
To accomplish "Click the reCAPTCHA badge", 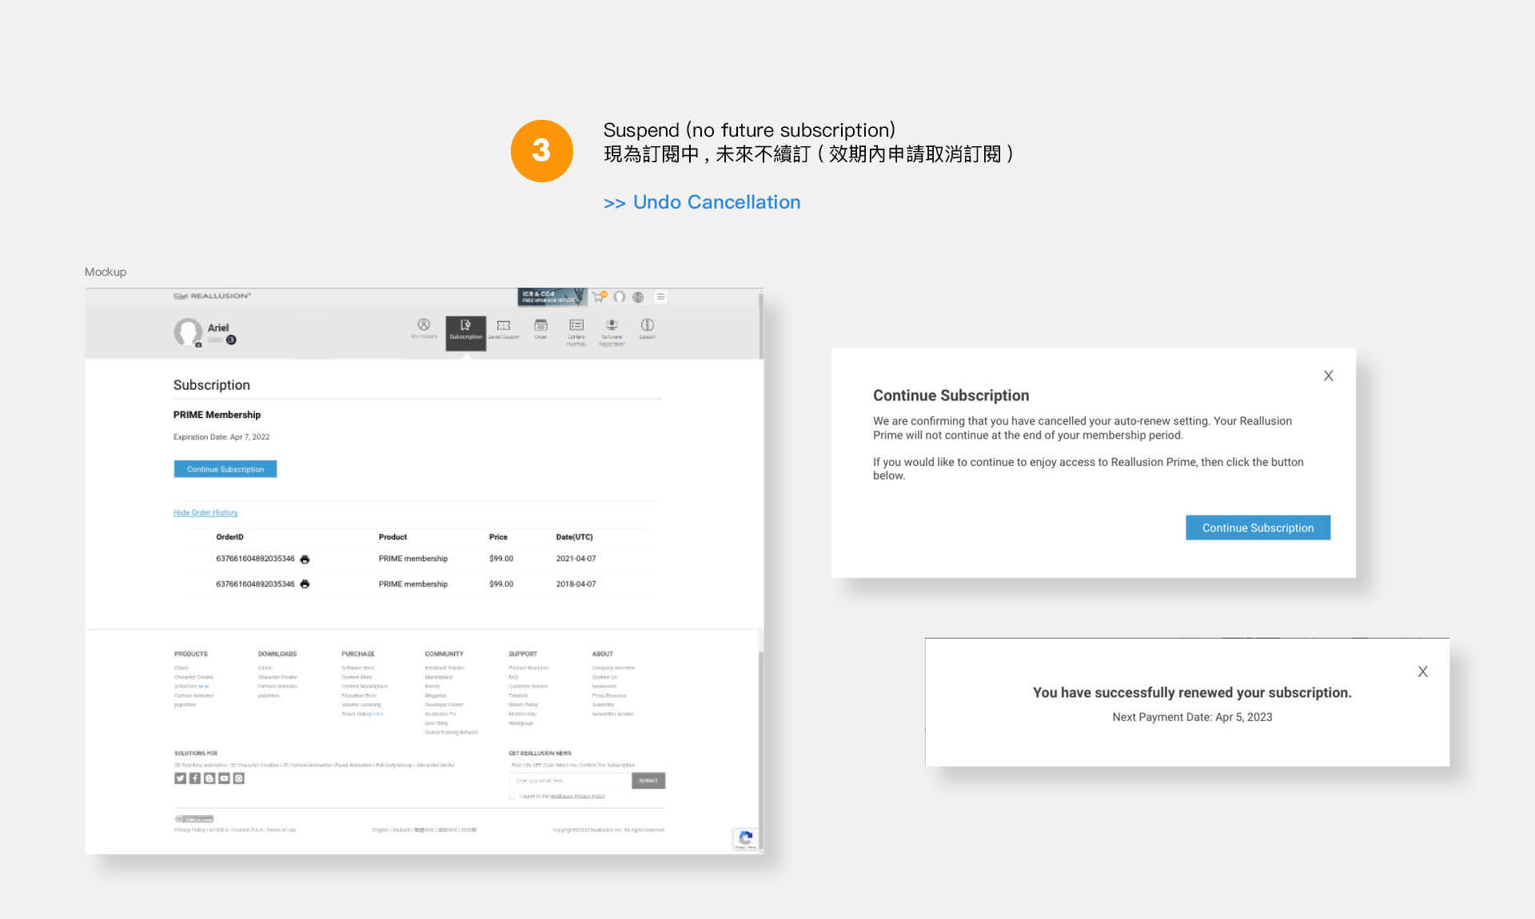I will point(745,839).
